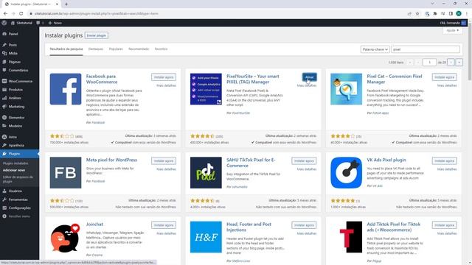Open the WordPress logo menu
Screen dimensions: 472x265
pyautogui.click(x=4, y=23)
